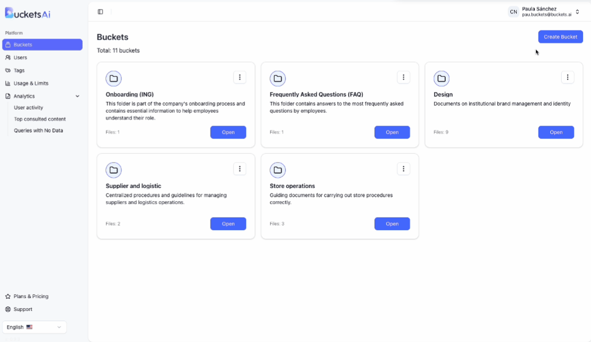Collapse the Analytics section chevron
The width and height of the screenshot is (591, 342).
pyautogui.click(x=77, y=96)
